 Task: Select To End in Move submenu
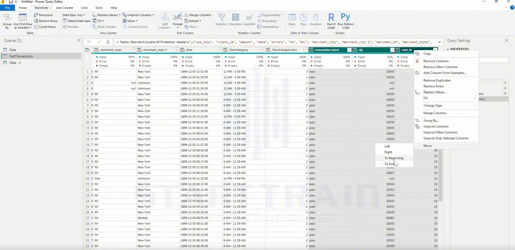point(394,164)
